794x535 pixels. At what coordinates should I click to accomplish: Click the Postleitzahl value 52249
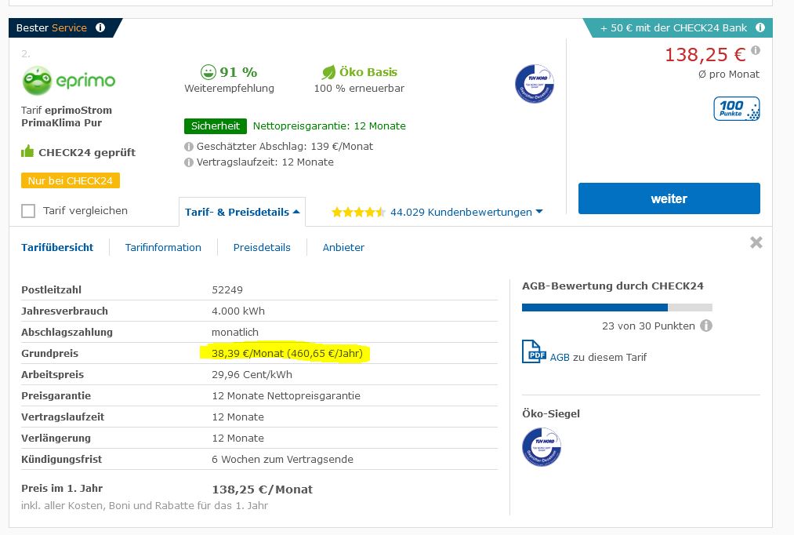point(227,289)
